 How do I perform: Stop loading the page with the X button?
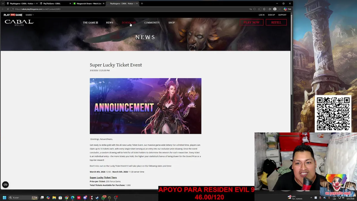8,9
